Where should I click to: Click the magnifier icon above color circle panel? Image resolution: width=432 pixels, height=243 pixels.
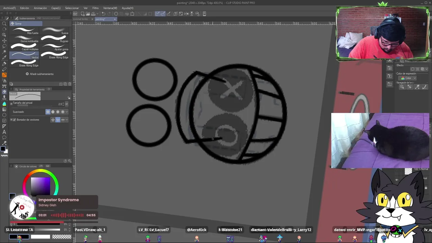pyautogui.click(x=70, y=161)
